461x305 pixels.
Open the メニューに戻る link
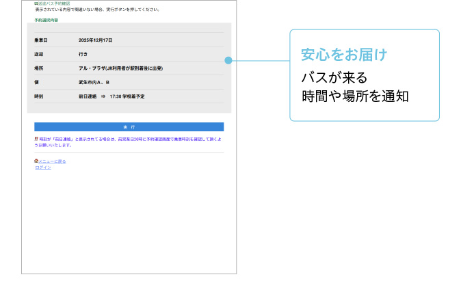tap(52, 161)
